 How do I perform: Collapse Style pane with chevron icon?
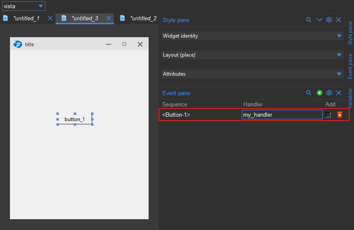click(319, 20)
